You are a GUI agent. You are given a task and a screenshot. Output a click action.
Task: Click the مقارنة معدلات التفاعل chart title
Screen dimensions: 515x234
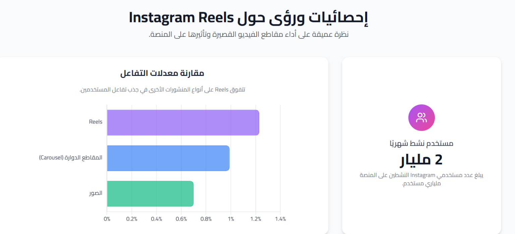click(x=162, y=73)
